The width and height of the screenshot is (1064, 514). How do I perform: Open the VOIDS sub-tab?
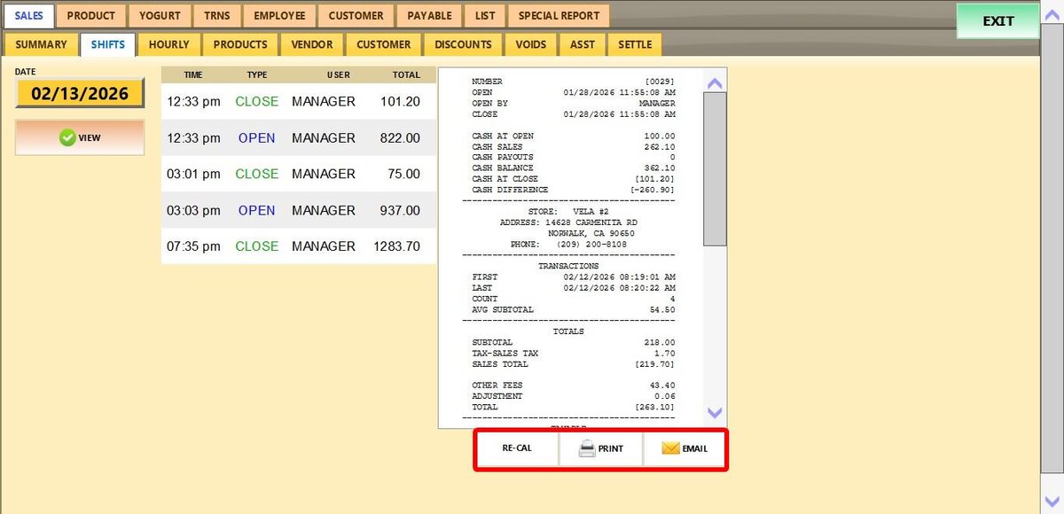point(531,44)
